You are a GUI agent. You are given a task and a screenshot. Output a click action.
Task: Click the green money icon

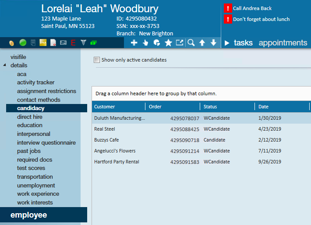[94, 42]
